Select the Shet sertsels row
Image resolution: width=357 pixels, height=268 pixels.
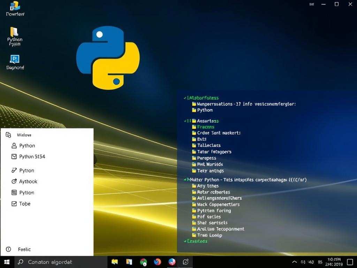(210, 223)
